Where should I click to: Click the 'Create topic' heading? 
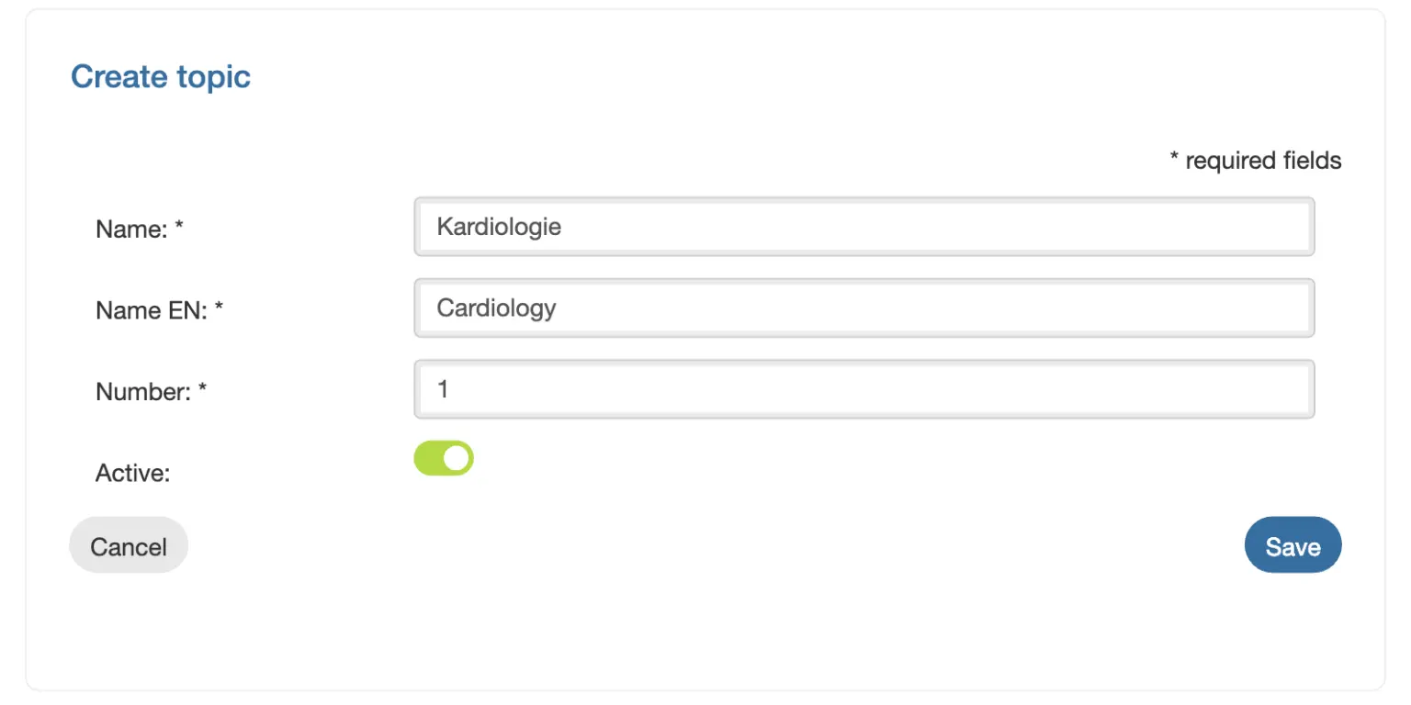point(161,76)
